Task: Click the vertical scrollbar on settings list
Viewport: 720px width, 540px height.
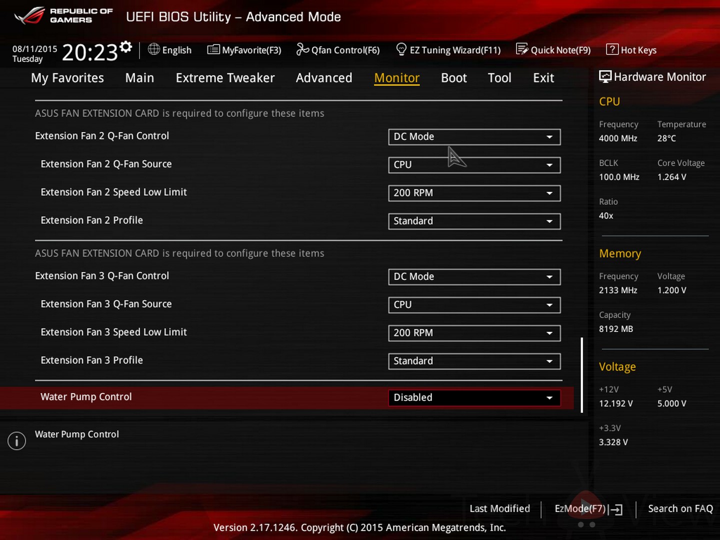Action: 582,375
